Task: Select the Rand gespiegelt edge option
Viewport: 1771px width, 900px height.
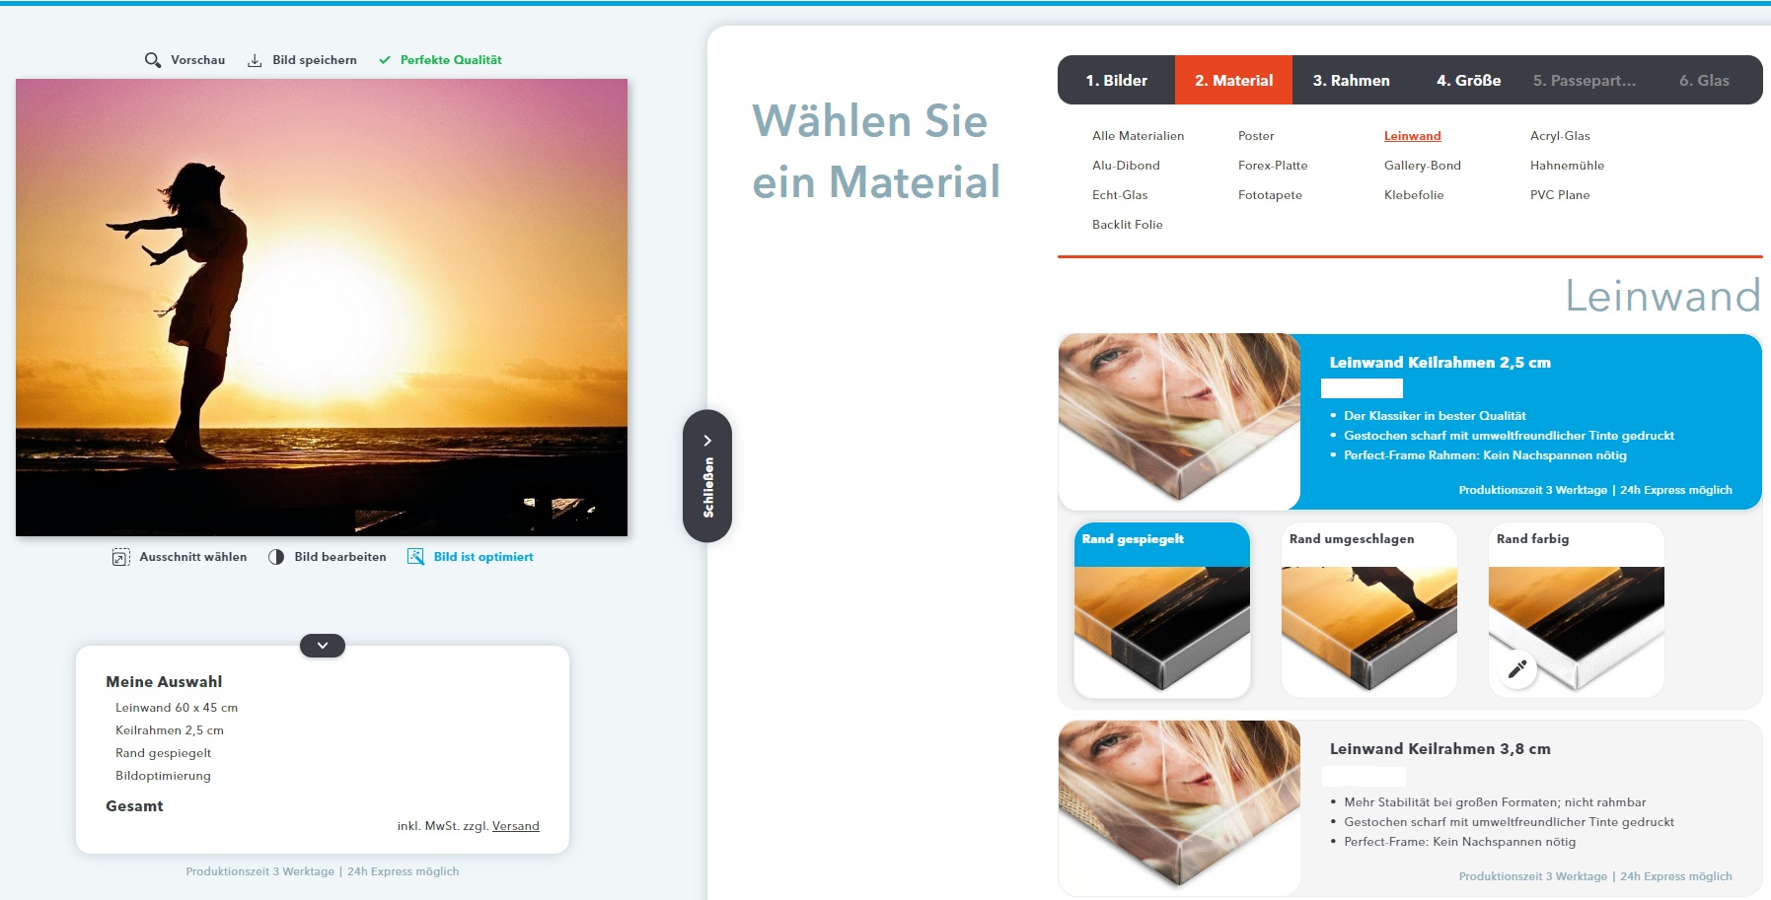Action: (1161, 610)
